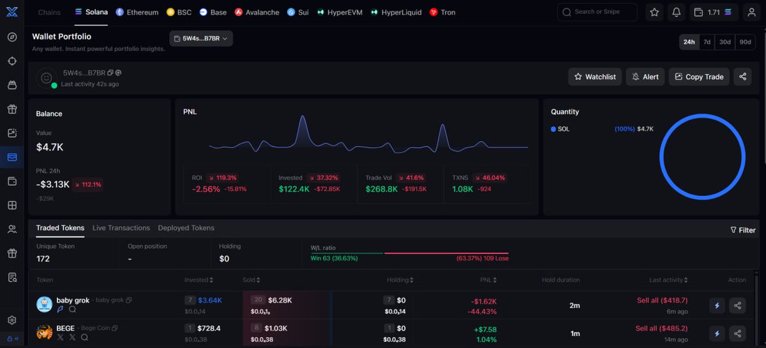Viewport: 766px width, 348px height.
Task: Click the share icon in baby grok row
Action: 737,305
